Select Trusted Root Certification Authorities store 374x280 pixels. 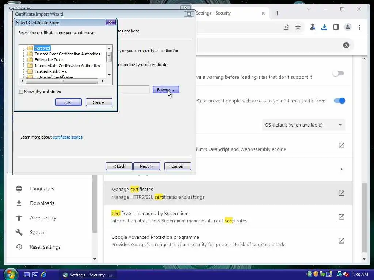[x=67, y=54]
